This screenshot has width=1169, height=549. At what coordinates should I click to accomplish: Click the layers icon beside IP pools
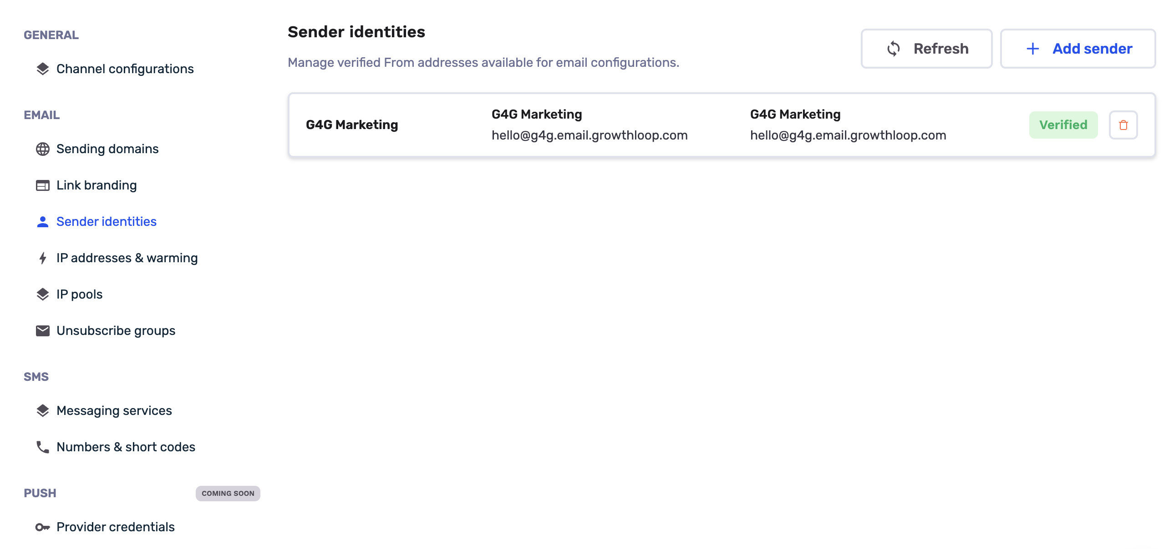click(43, 294)
